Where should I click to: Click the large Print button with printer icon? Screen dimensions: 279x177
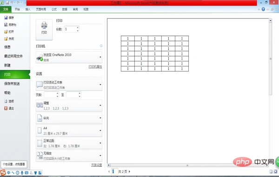tap(44, 30)
